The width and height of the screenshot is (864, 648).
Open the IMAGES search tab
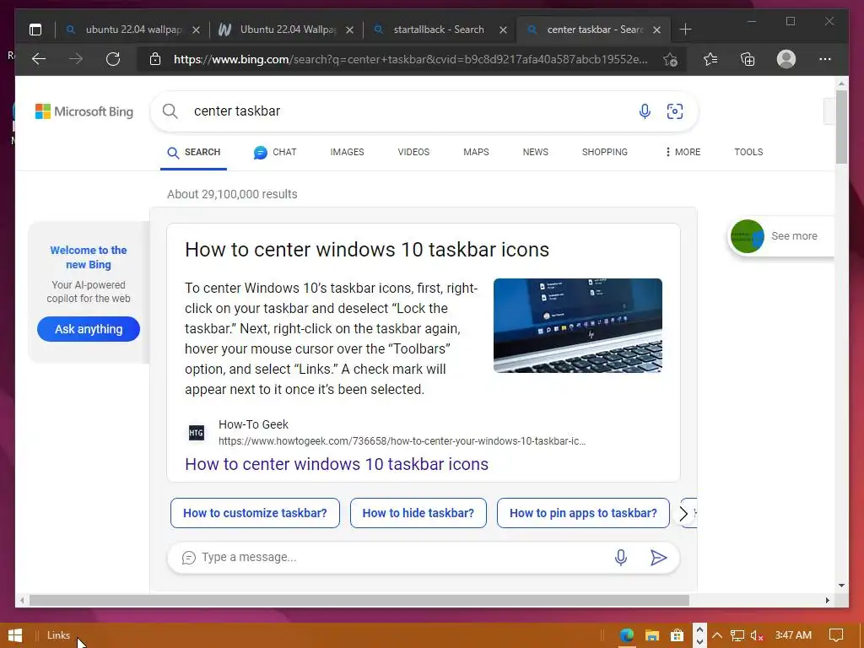pos(347,152)
